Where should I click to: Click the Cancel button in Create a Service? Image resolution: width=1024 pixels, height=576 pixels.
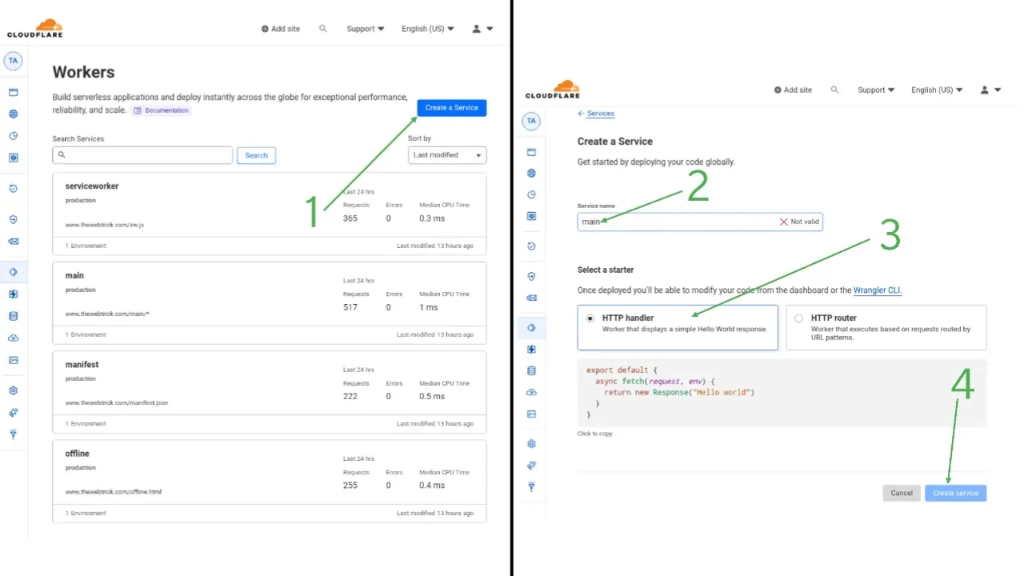[x=902, y=493]
